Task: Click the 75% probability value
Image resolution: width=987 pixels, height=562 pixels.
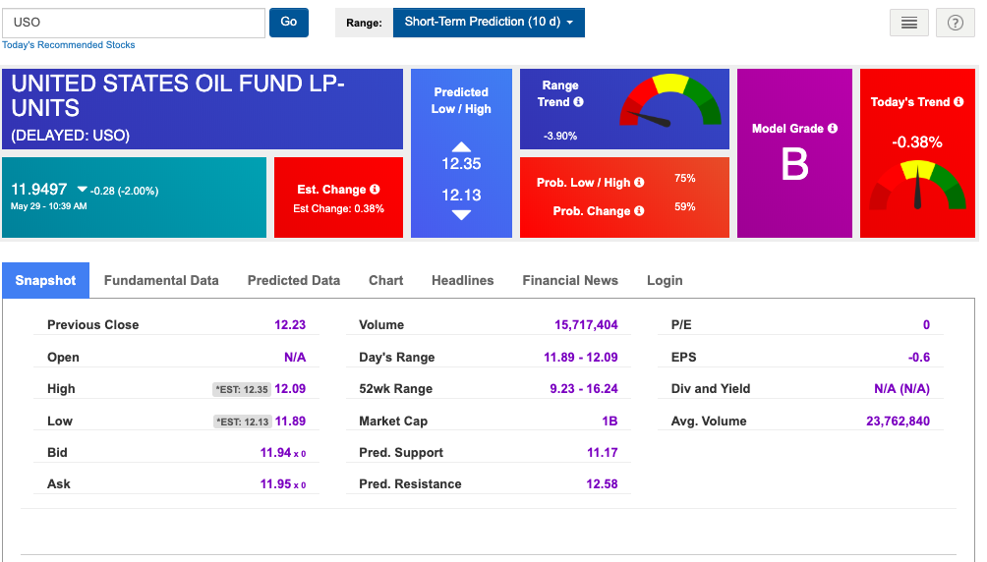Action: tap(685, 178)
